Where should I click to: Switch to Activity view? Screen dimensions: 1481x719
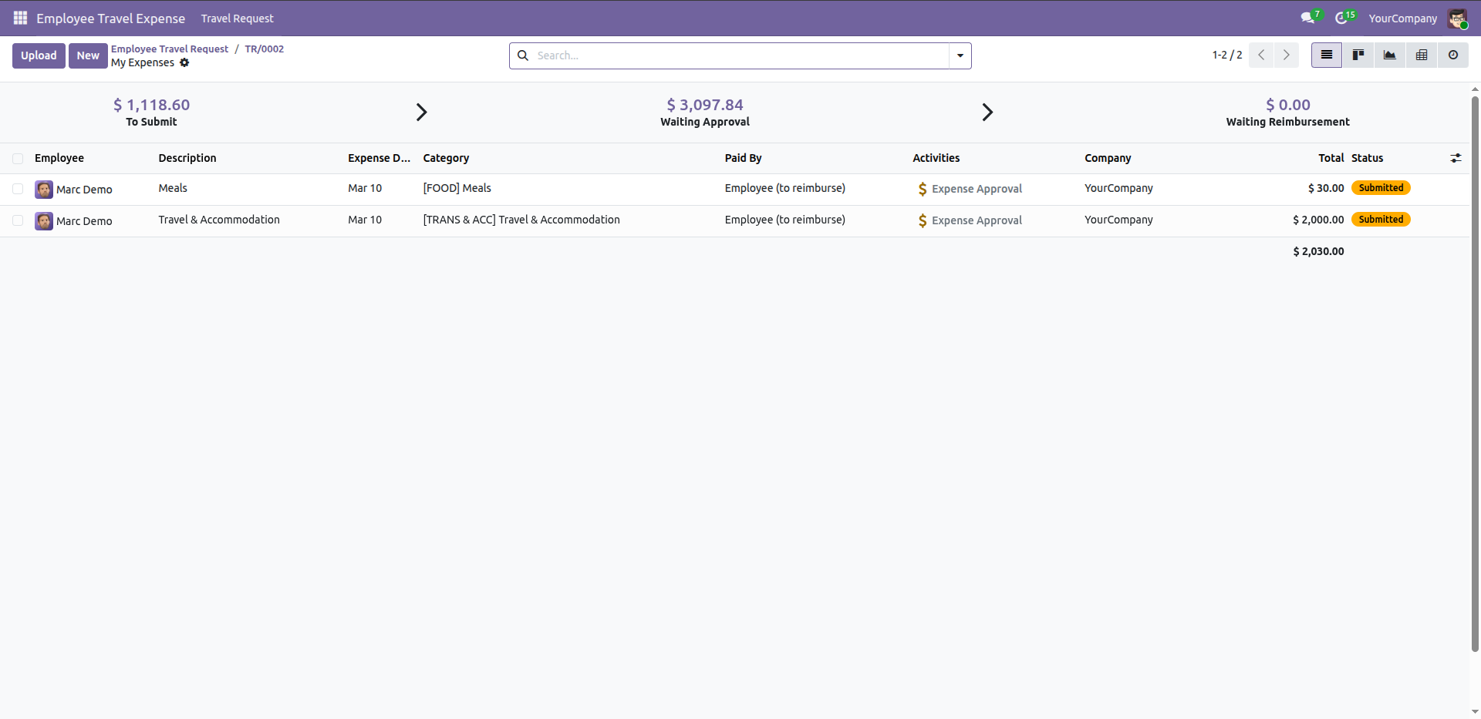coord(1453,55)
